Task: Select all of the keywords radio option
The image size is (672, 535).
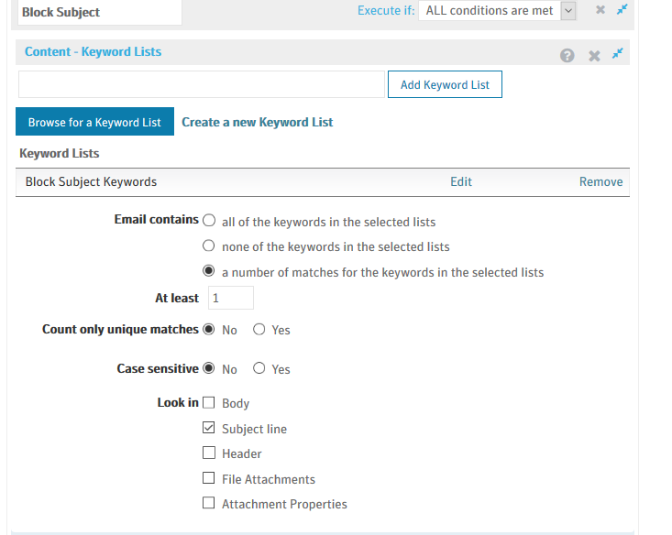Action: coord(209,221)
